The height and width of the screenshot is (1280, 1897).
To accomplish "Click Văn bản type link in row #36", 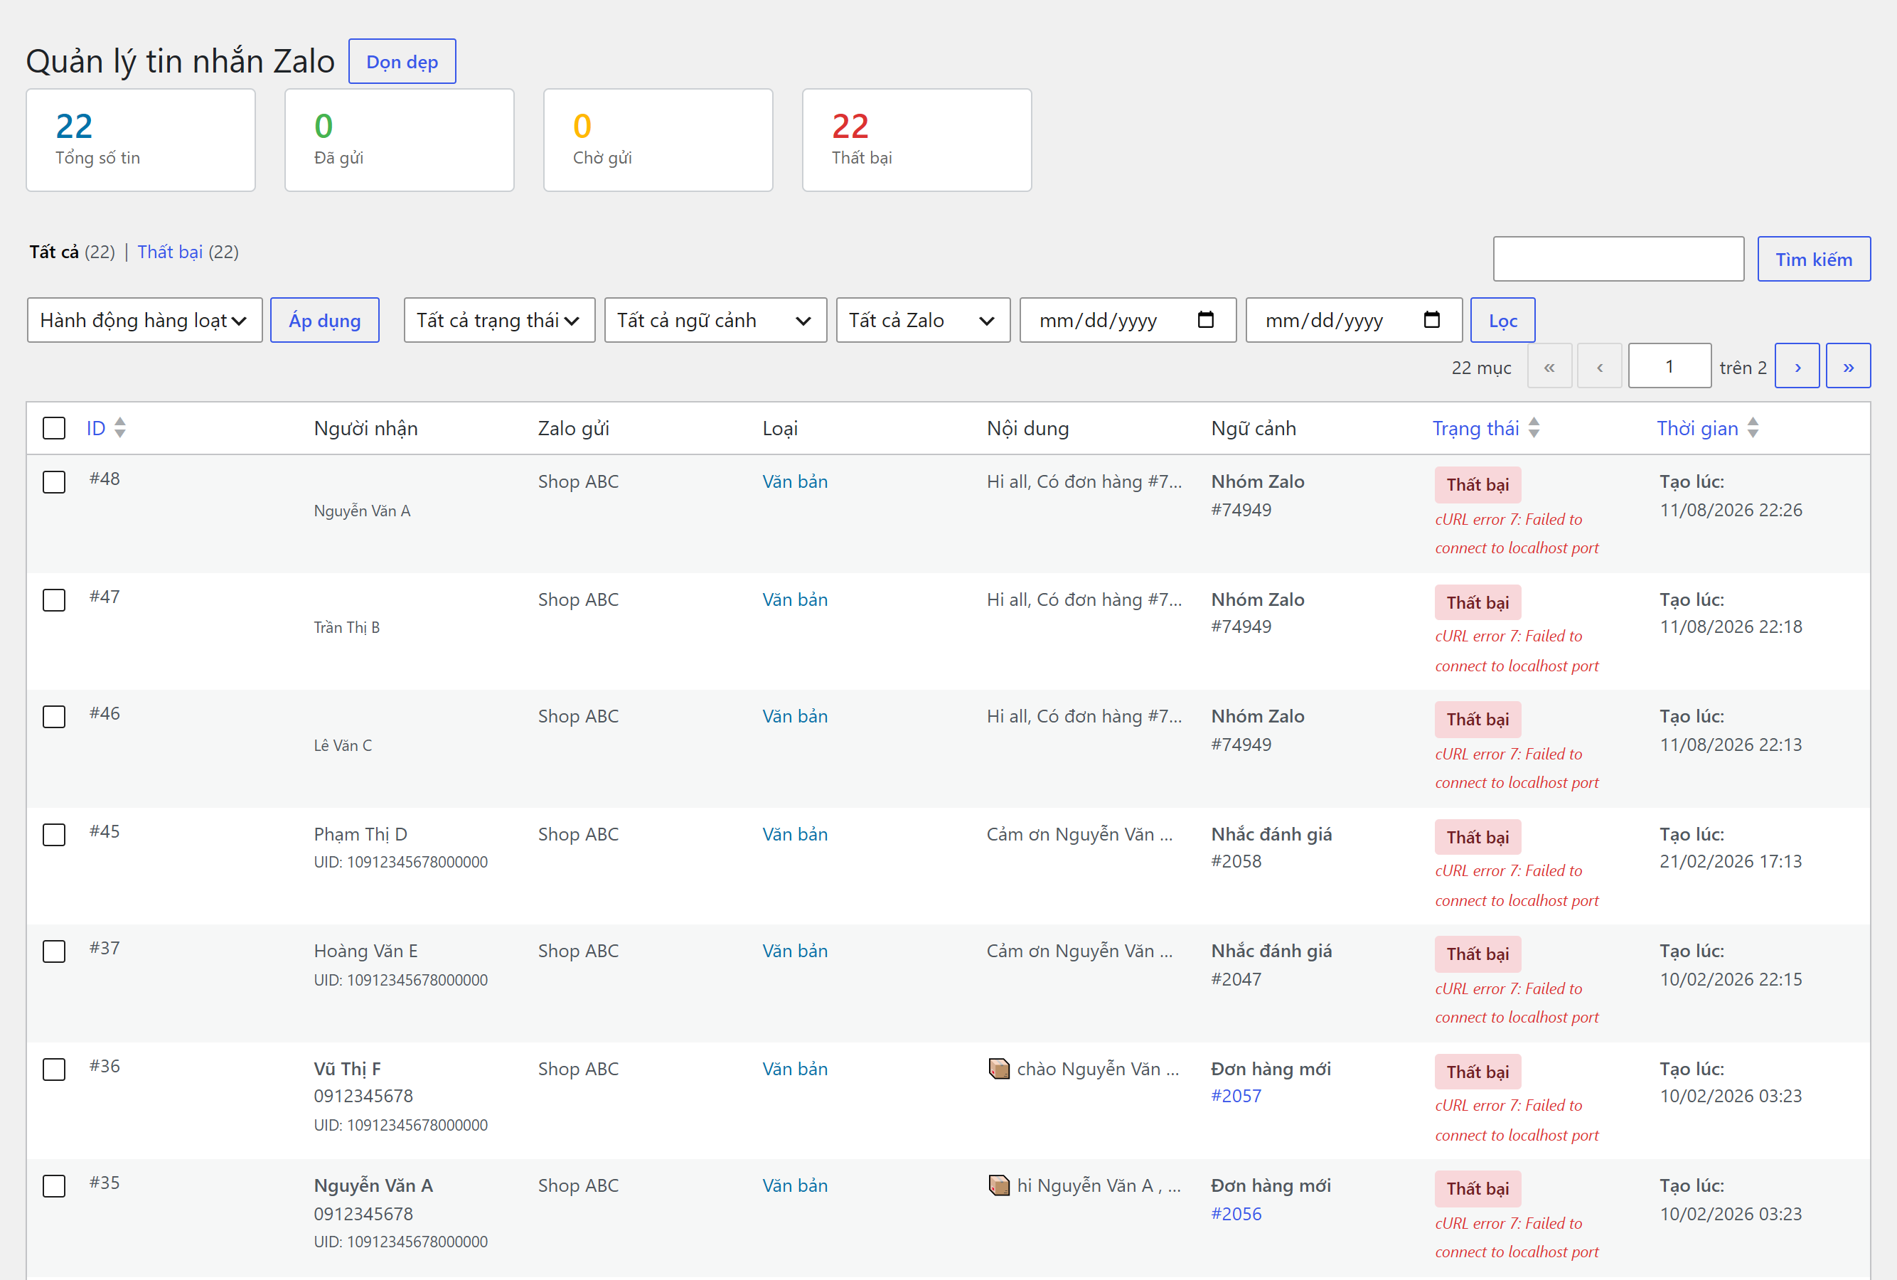I will pyautogui.click(x=794, y=1069).
